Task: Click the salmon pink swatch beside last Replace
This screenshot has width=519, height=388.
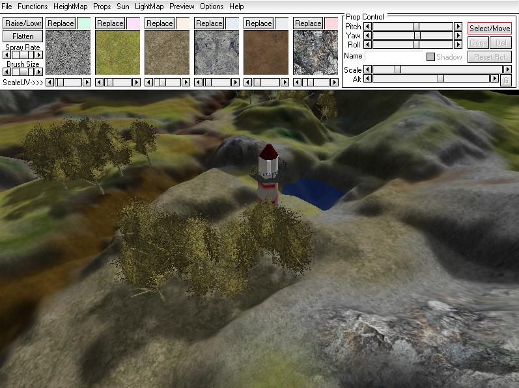Action: point(331,23)
